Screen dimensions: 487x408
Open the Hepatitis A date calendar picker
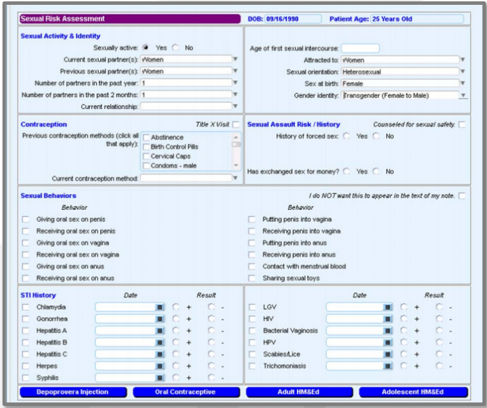click(159, 331)
